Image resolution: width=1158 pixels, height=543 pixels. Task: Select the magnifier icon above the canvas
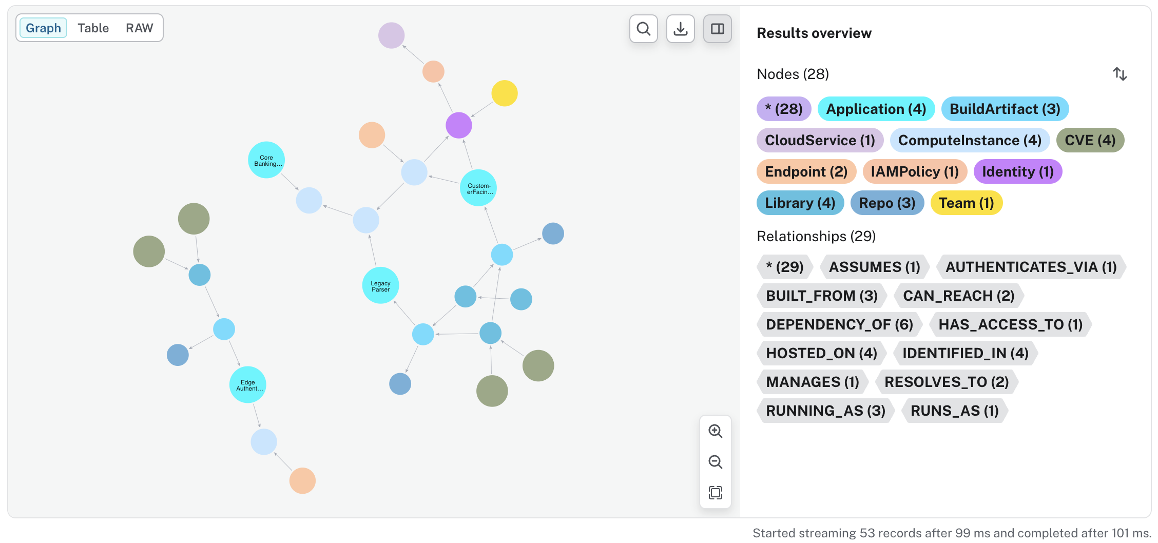pyautogui.click(x=643, y=29)
